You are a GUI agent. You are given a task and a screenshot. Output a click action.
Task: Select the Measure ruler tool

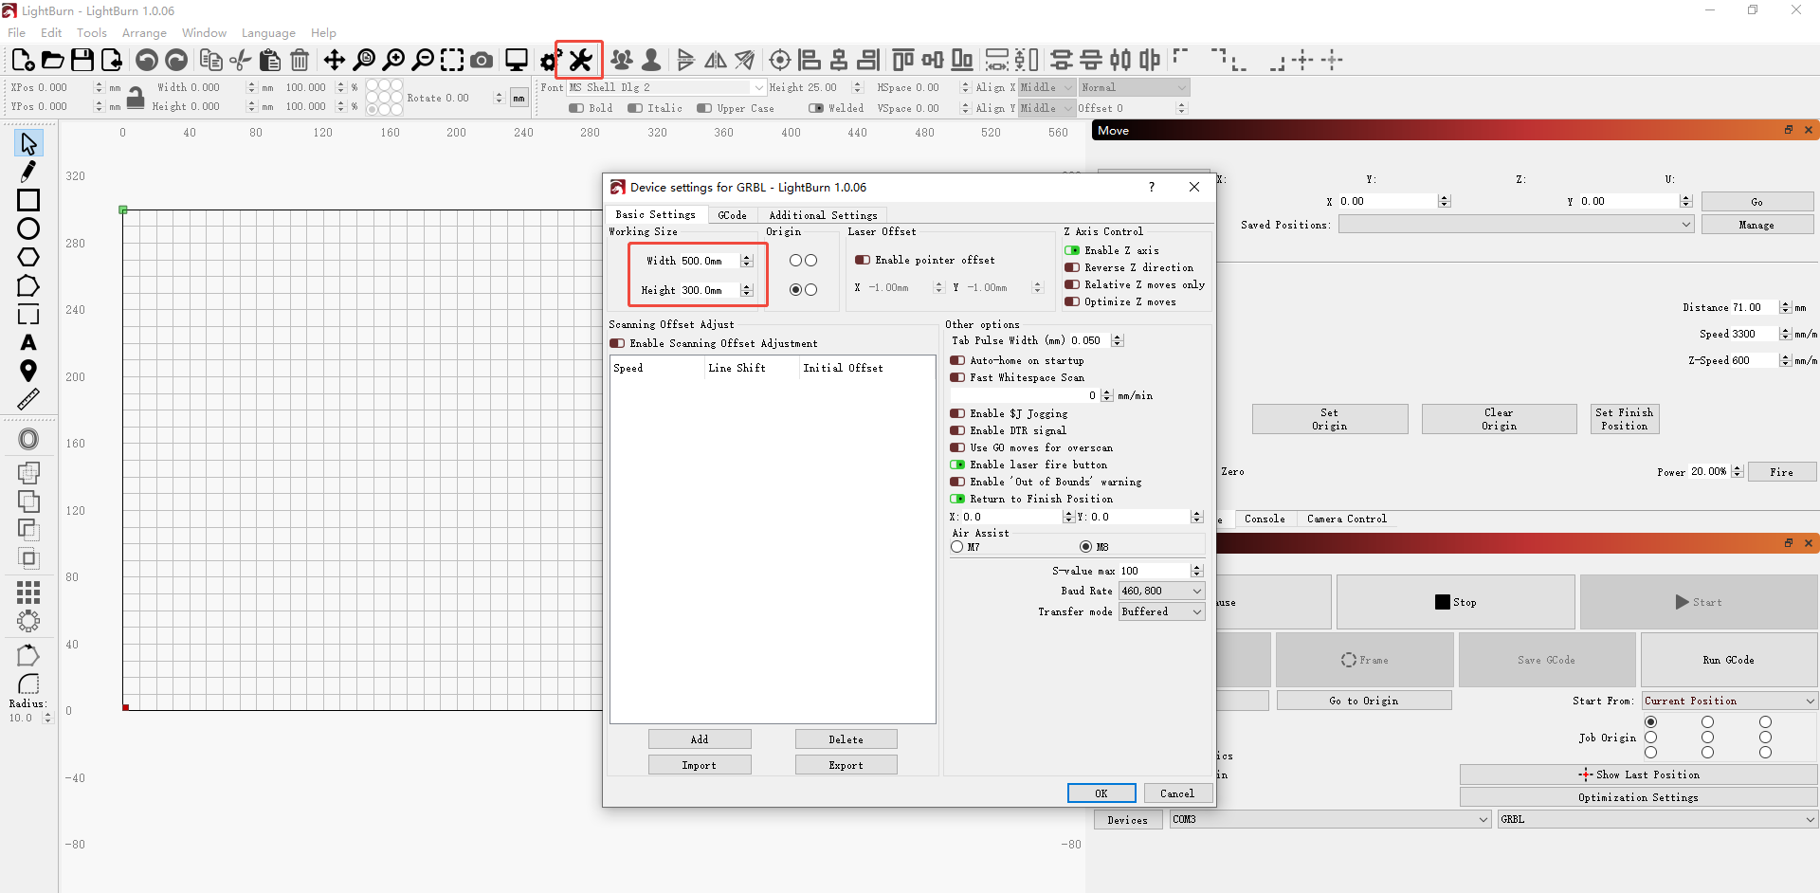pos(28,399)
